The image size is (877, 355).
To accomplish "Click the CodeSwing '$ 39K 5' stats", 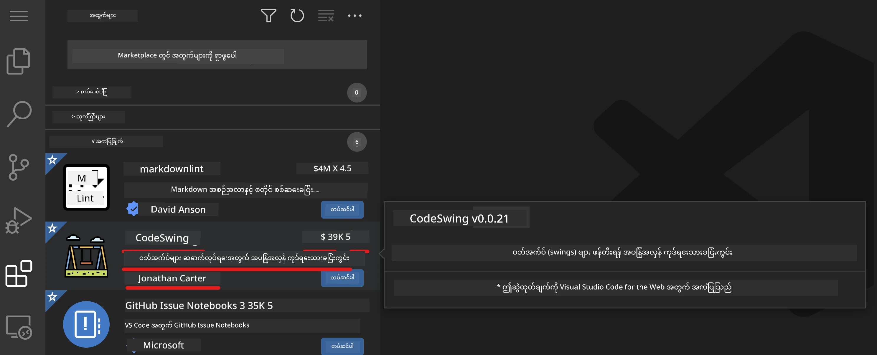I will pos(335,237).
